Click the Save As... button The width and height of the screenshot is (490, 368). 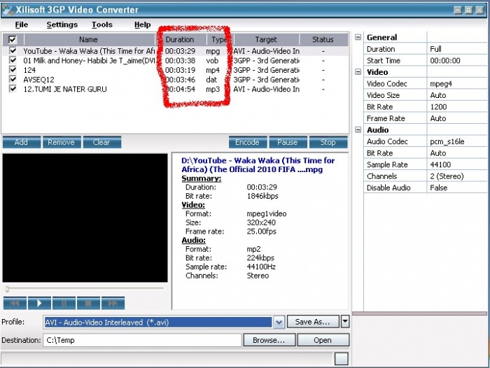coord(313,321)
